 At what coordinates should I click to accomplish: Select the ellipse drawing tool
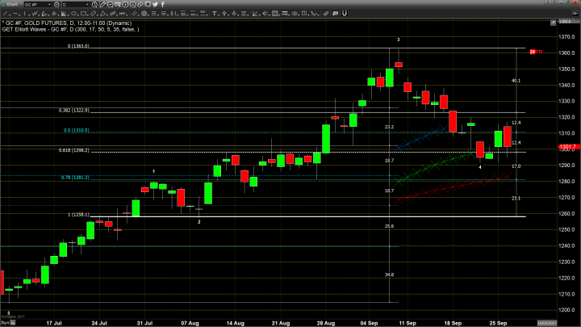pos(73,14)
